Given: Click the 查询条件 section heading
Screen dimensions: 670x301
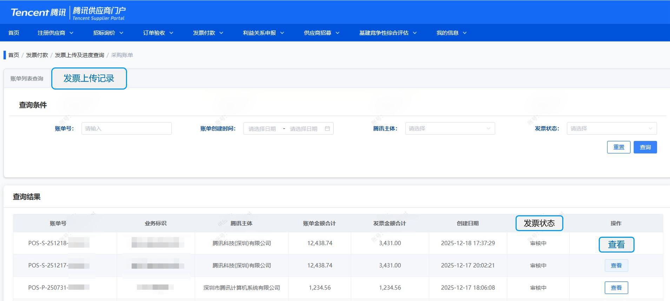Looking at the screenshot, I should point(33,105).
